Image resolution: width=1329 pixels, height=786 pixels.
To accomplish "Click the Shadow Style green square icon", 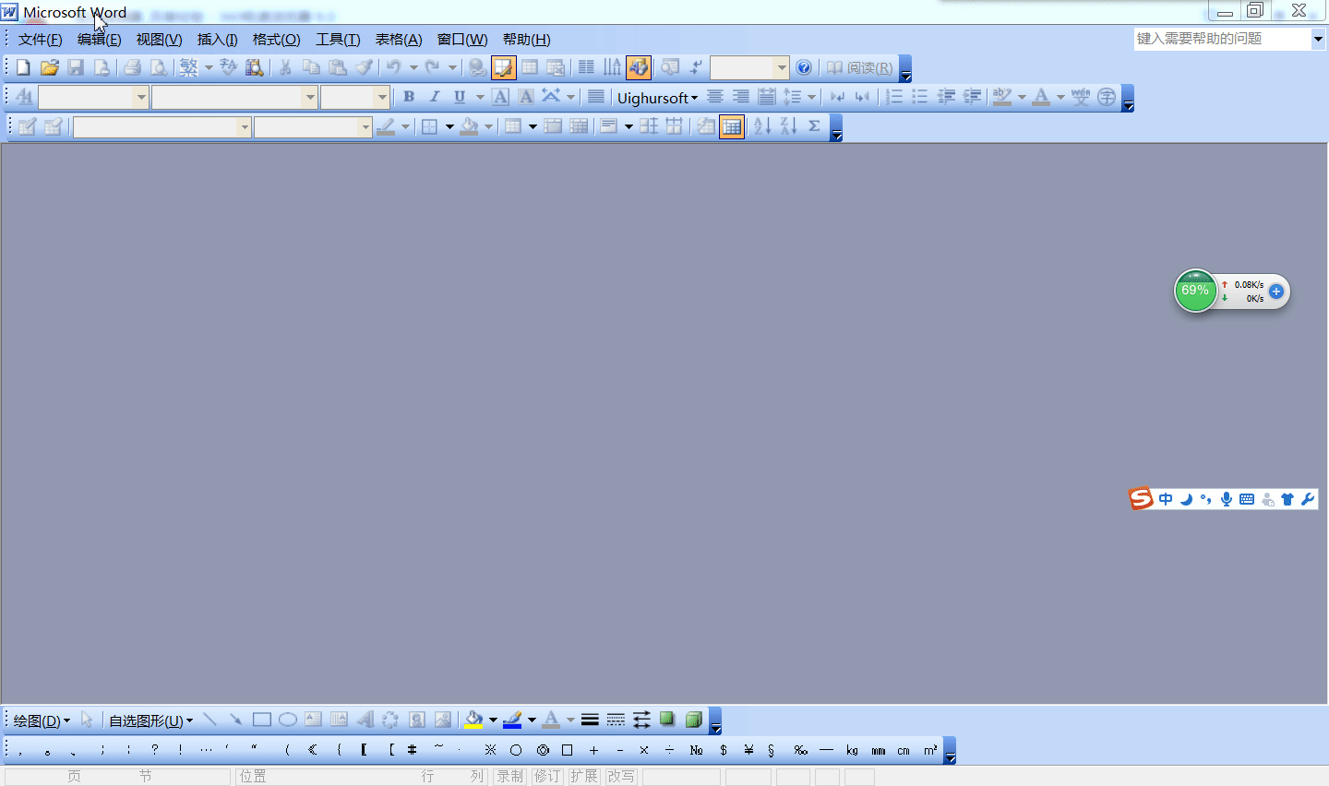I will coord(667,720).
